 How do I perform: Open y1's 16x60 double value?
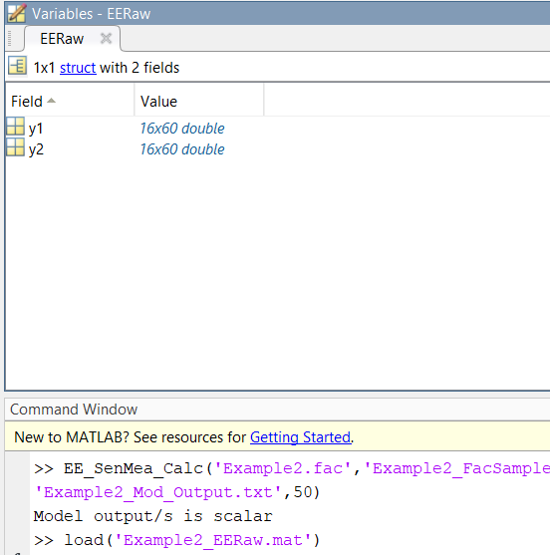tap(182, 129)
